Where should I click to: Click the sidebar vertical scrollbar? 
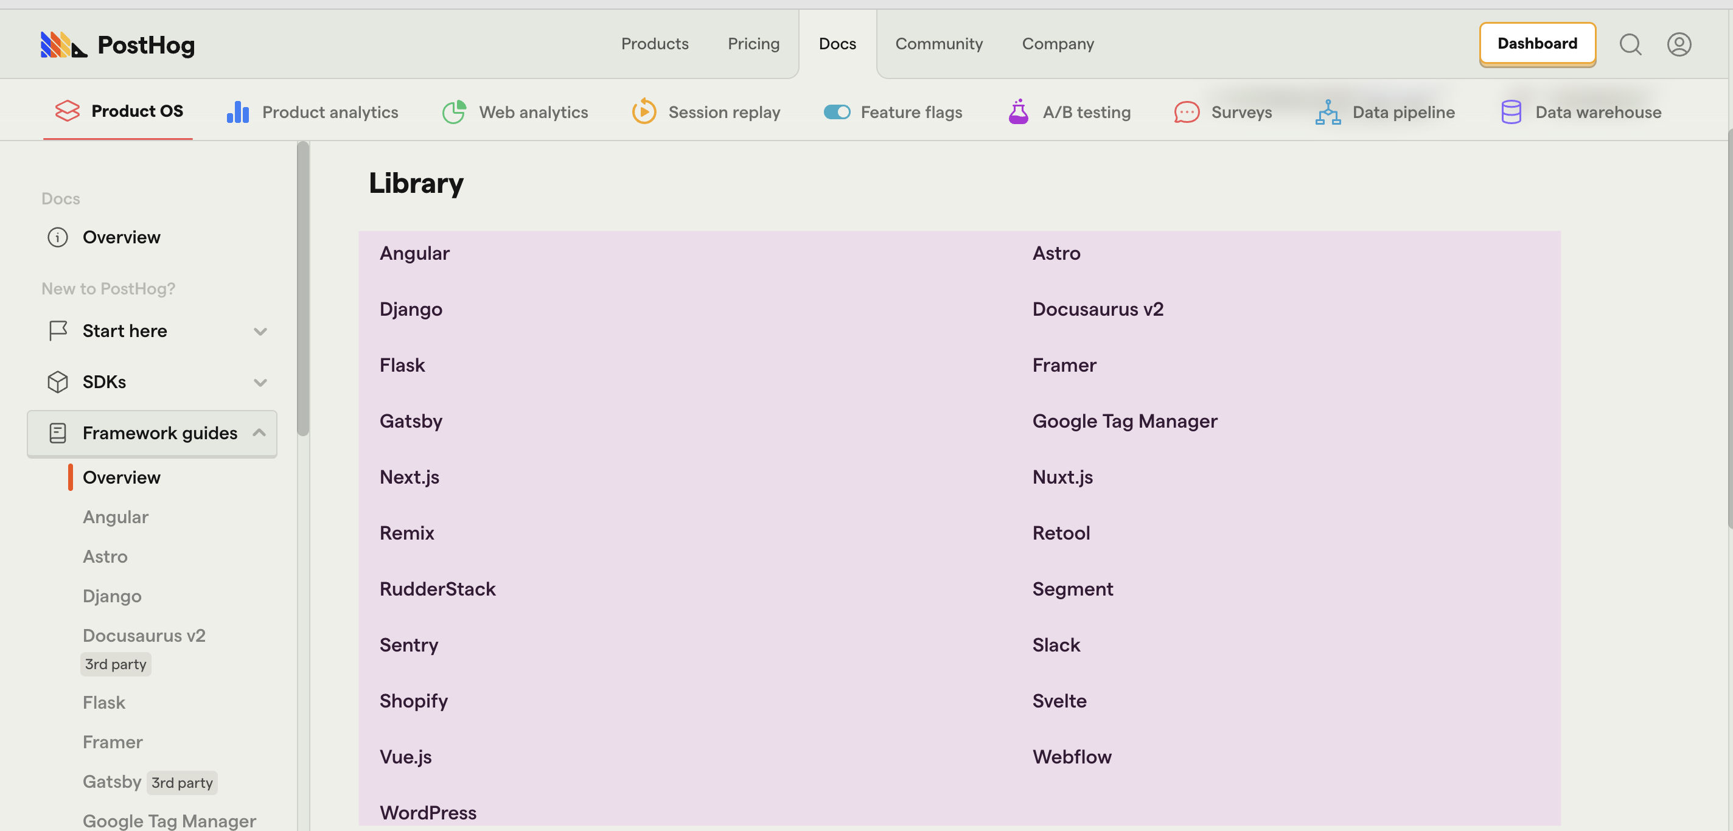point(304,289)
